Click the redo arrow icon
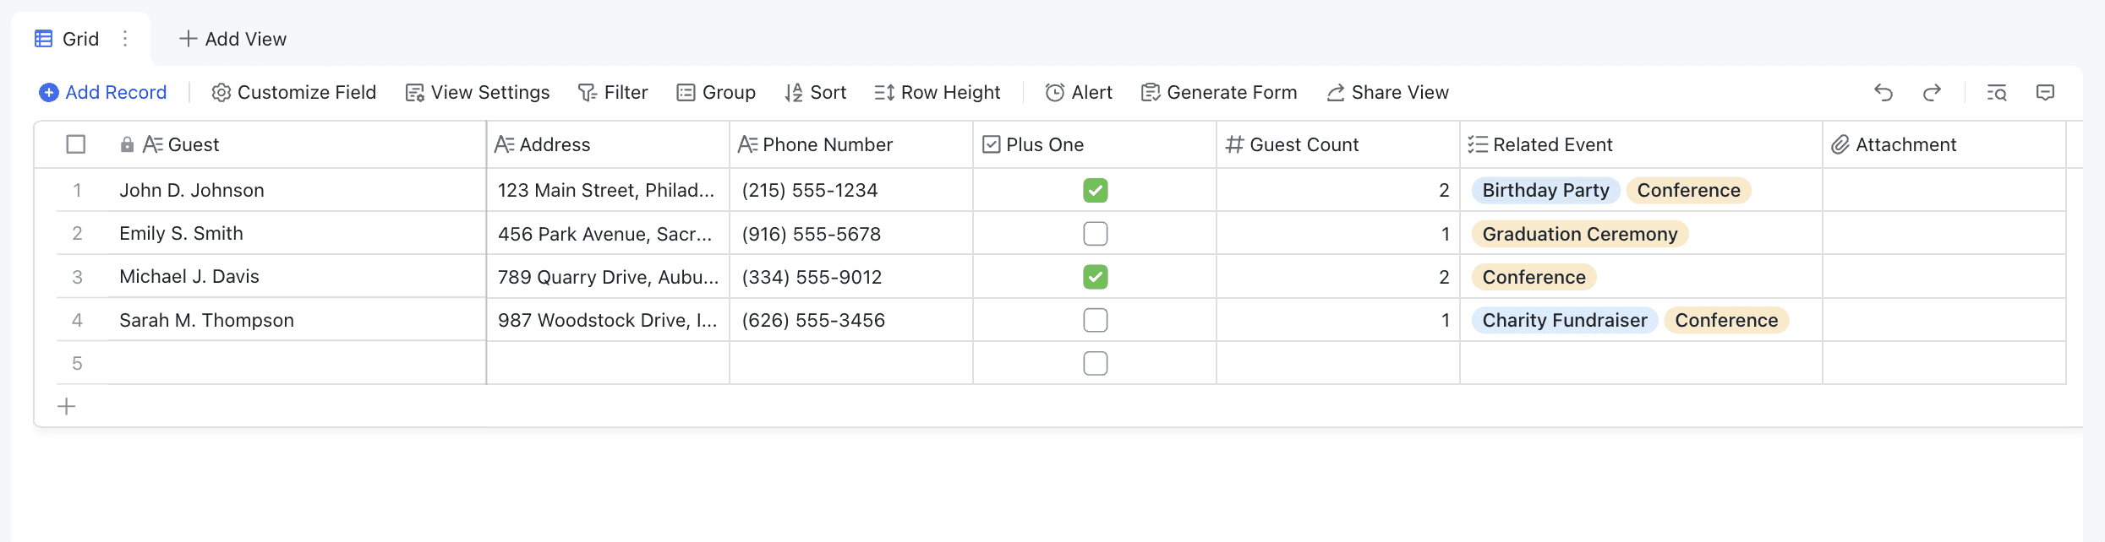Viewport: 2105px width, 542px height. 1932,93
